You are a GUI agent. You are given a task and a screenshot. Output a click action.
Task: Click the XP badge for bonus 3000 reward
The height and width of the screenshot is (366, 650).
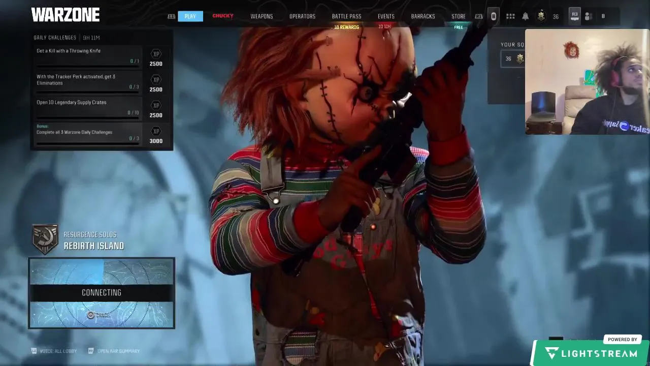click(x=156, y=131)
